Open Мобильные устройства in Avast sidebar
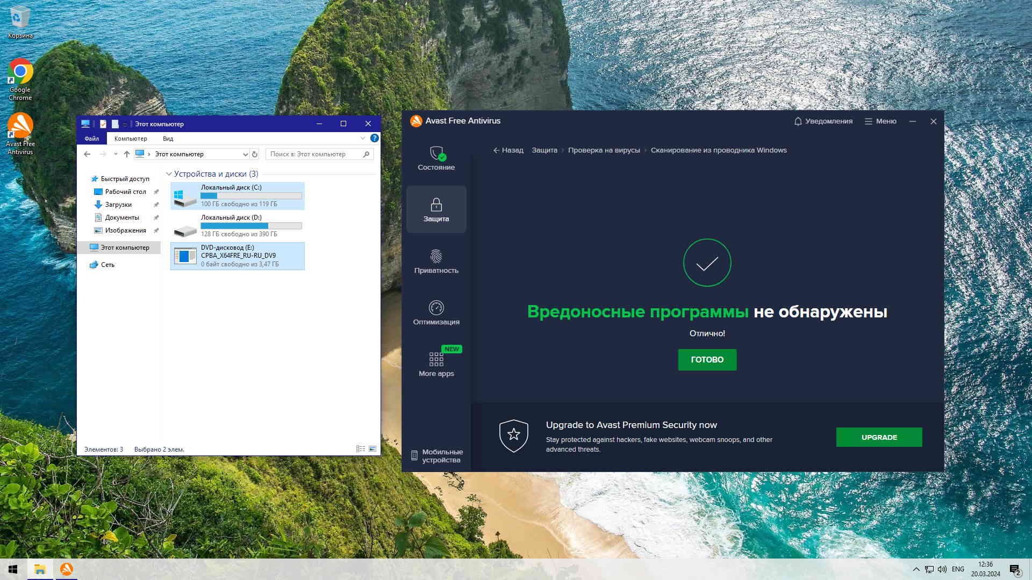1032x580 pixels. tap(436, 456)
